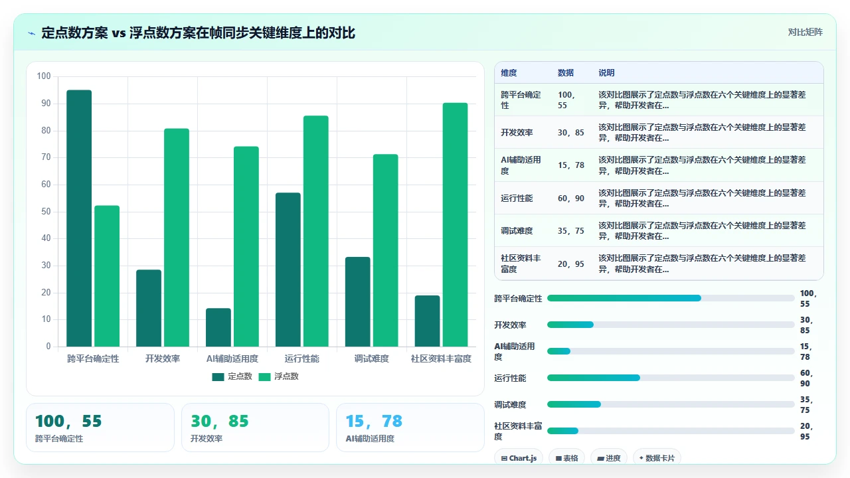This screenshot has height=478, width=850.
Task: Click the 数据卡片 tag chip
Action: (x=657, y=458)
